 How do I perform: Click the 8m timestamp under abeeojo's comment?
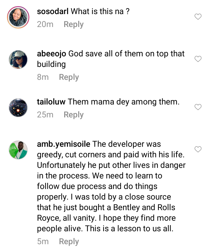43,77
